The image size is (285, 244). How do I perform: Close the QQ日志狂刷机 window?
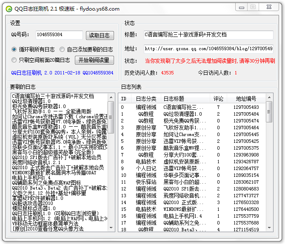click(269, 7)
